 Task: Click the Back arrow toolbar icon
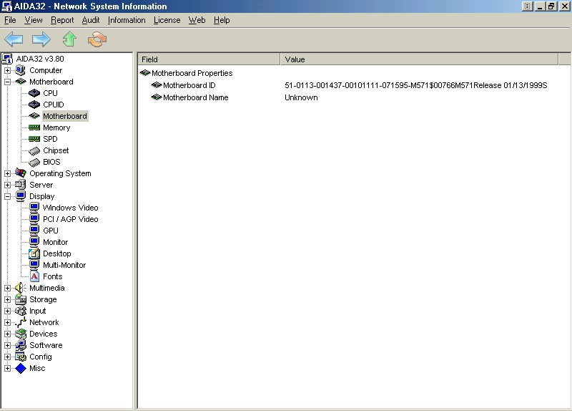click(14, 39)
